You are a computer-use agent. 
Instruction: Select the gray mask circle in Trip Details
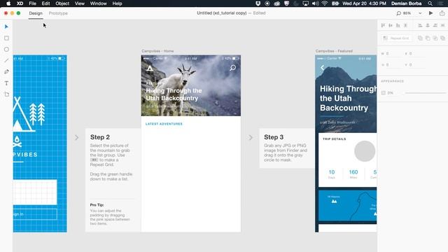[365, 151]
